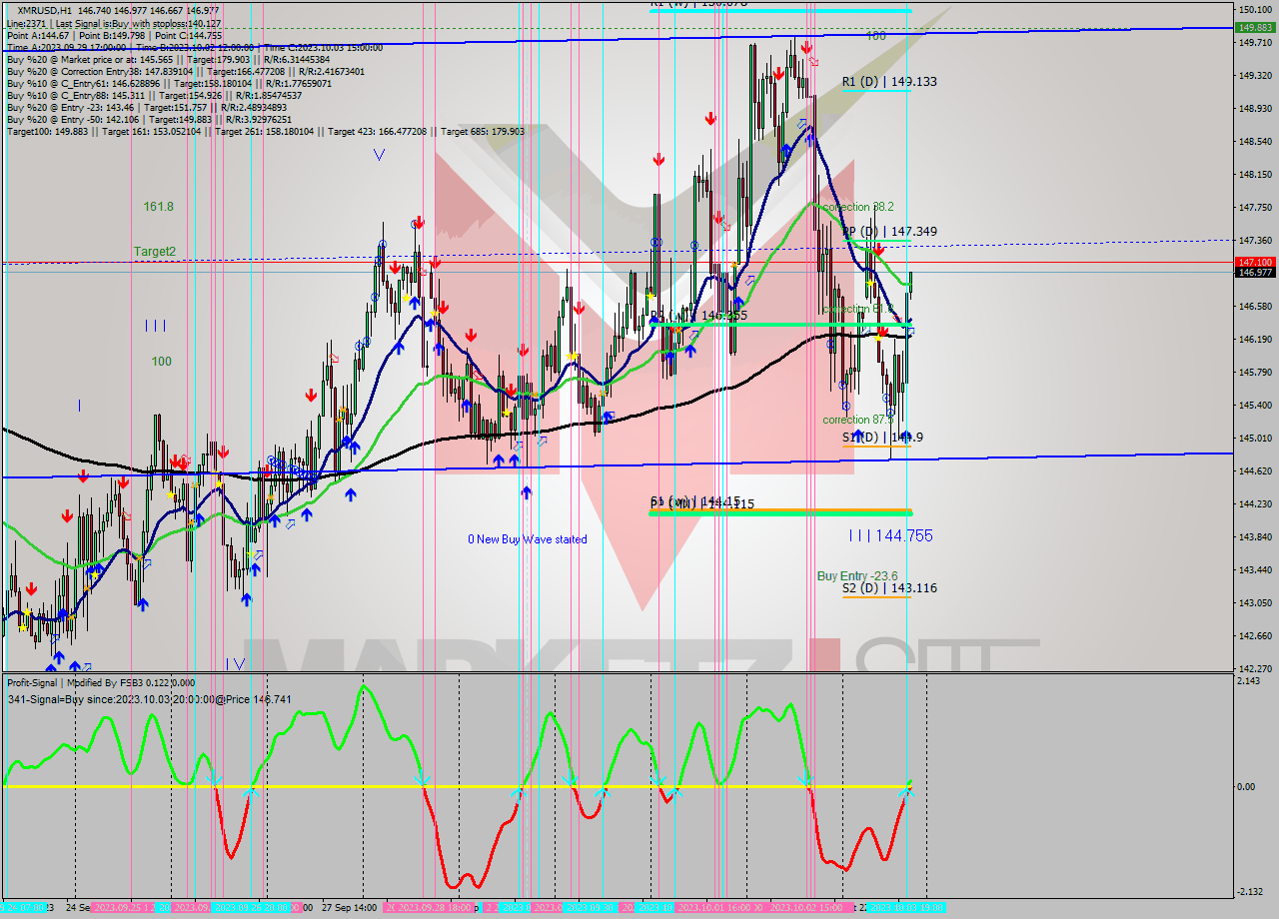1279x919 pixels.
Task: Click the green 'Target2' label
Action: coord(155,251)
